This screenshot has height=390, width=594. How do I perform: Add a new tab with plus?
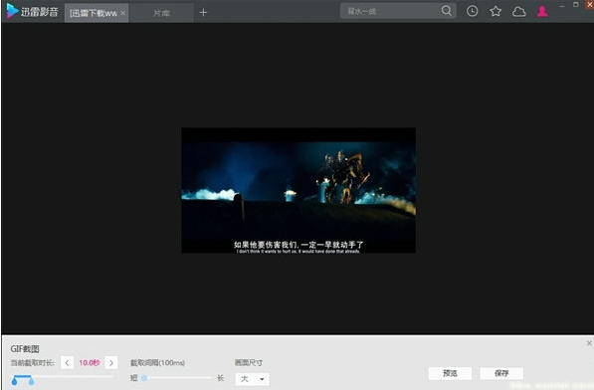203,13
